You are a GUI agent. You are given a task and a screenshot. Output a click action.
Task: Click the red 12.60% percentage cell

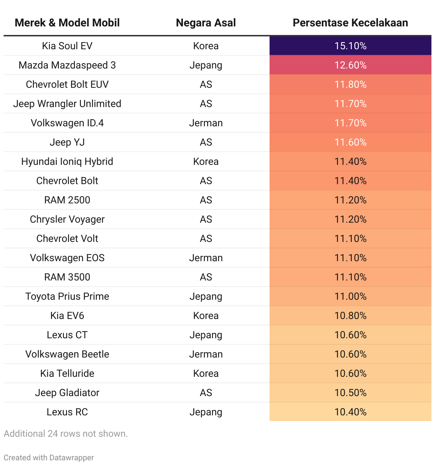coord(350,65)
